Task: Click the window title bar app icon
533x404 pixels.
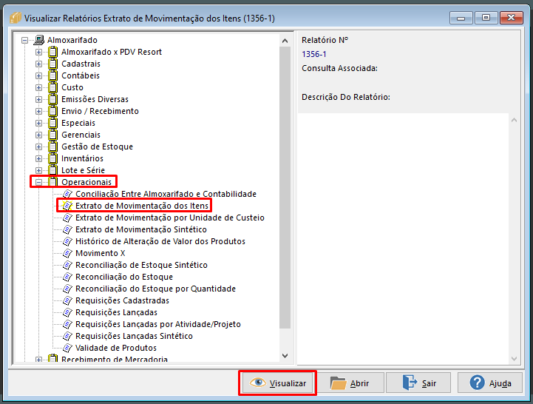Action: point(16,18)
